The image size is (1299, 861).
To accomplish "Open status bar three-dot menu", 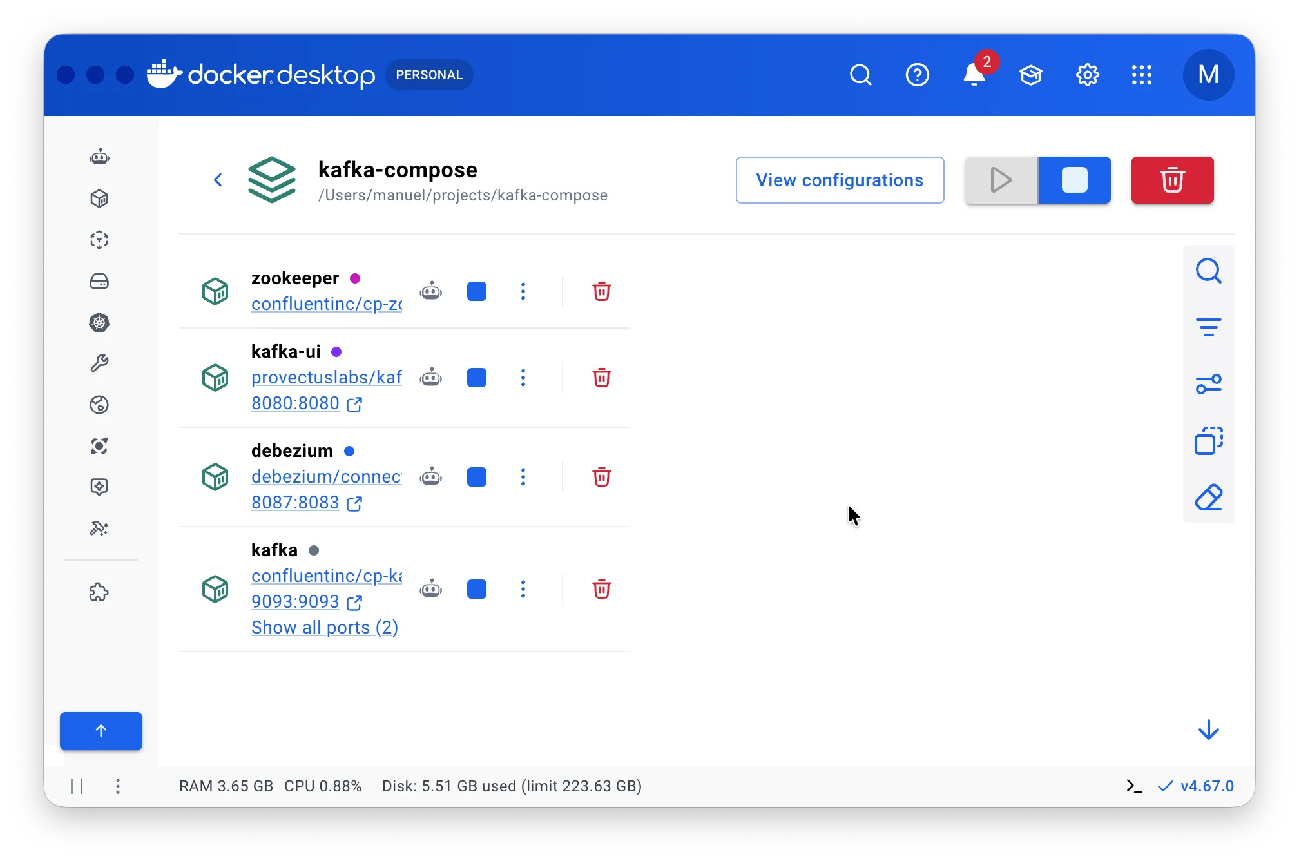I will coord(118,786).
